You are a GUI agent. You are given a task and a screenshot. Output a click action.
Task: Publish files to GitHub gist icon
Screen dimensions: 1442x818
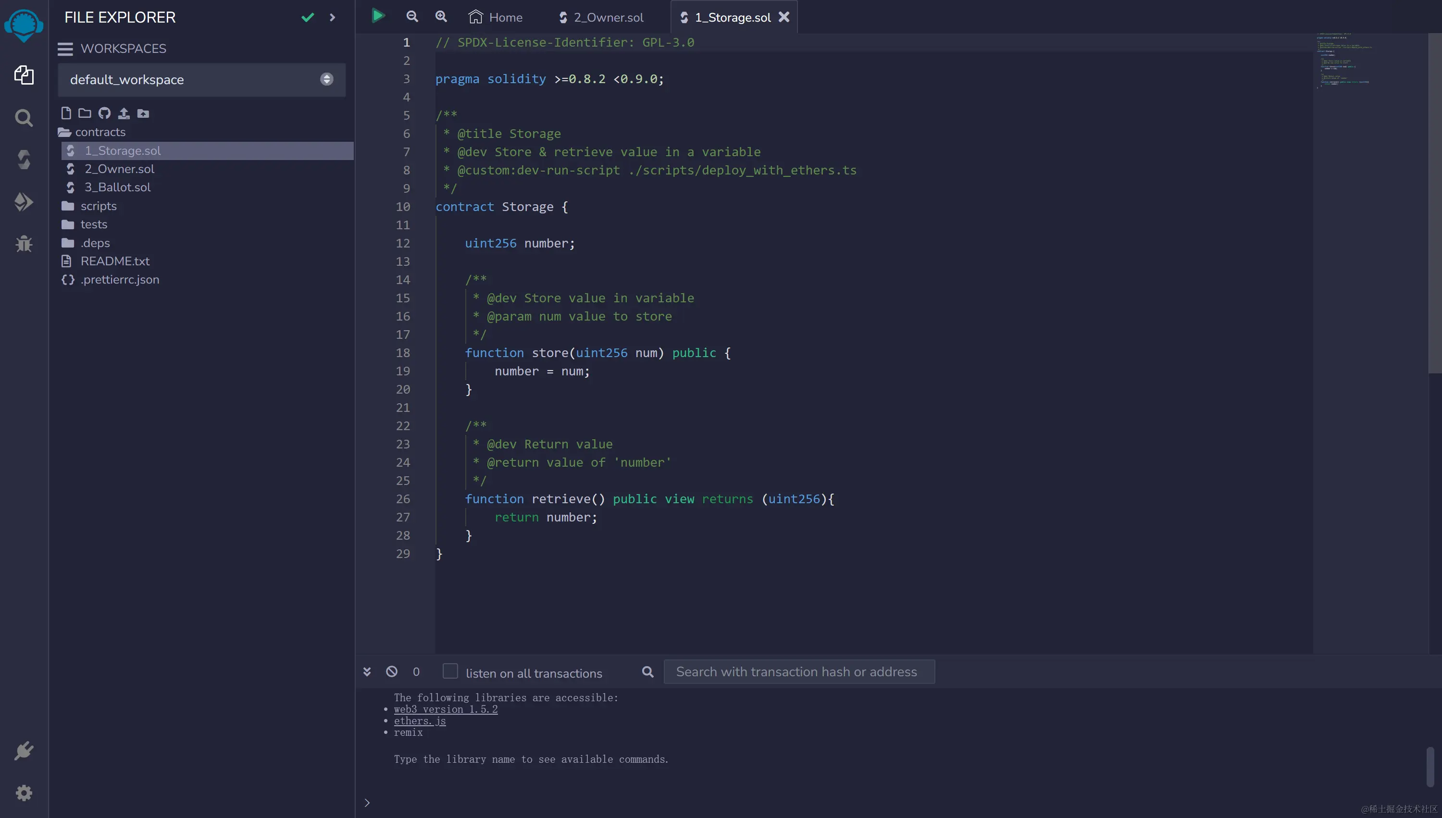pyautogui.click(x=104, y=113)
